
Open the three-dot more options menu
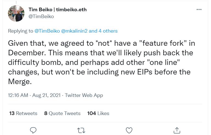pyautogui.click(x=199, y=10)
